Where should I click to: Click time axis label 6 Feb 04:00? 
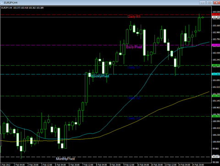(x=60, y=165)
